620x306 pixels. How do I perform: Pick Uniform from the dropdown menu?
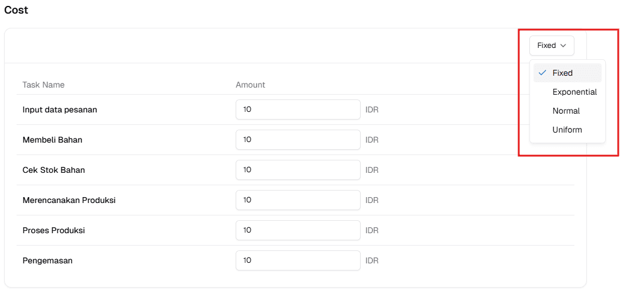[x=567, y=130]
